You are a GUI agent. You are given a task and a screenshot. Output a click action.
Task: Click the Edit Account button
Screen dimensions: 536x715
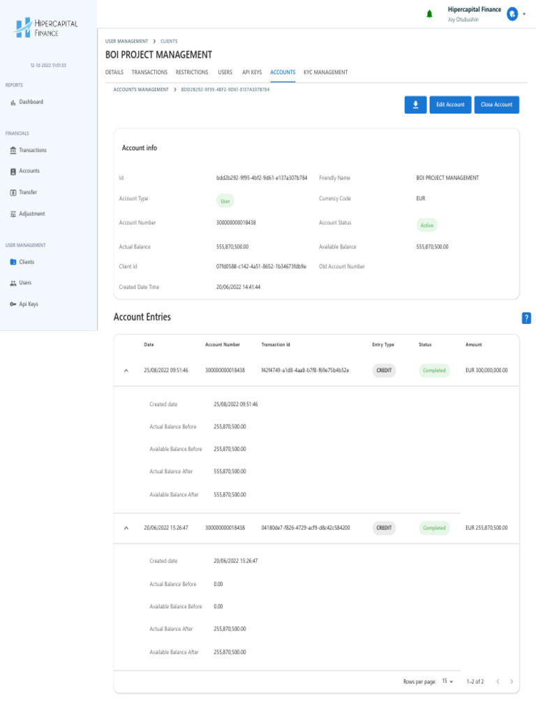click(x=450, y=105)
